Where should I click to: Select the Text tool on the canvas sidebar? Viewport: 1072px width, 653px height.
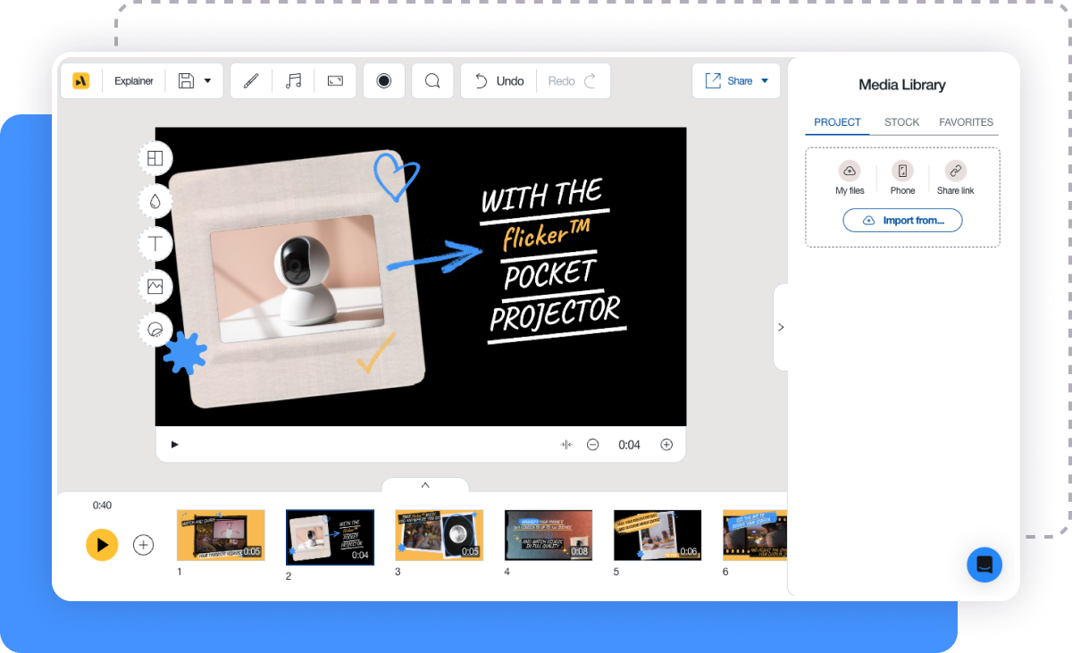[155, 244]
